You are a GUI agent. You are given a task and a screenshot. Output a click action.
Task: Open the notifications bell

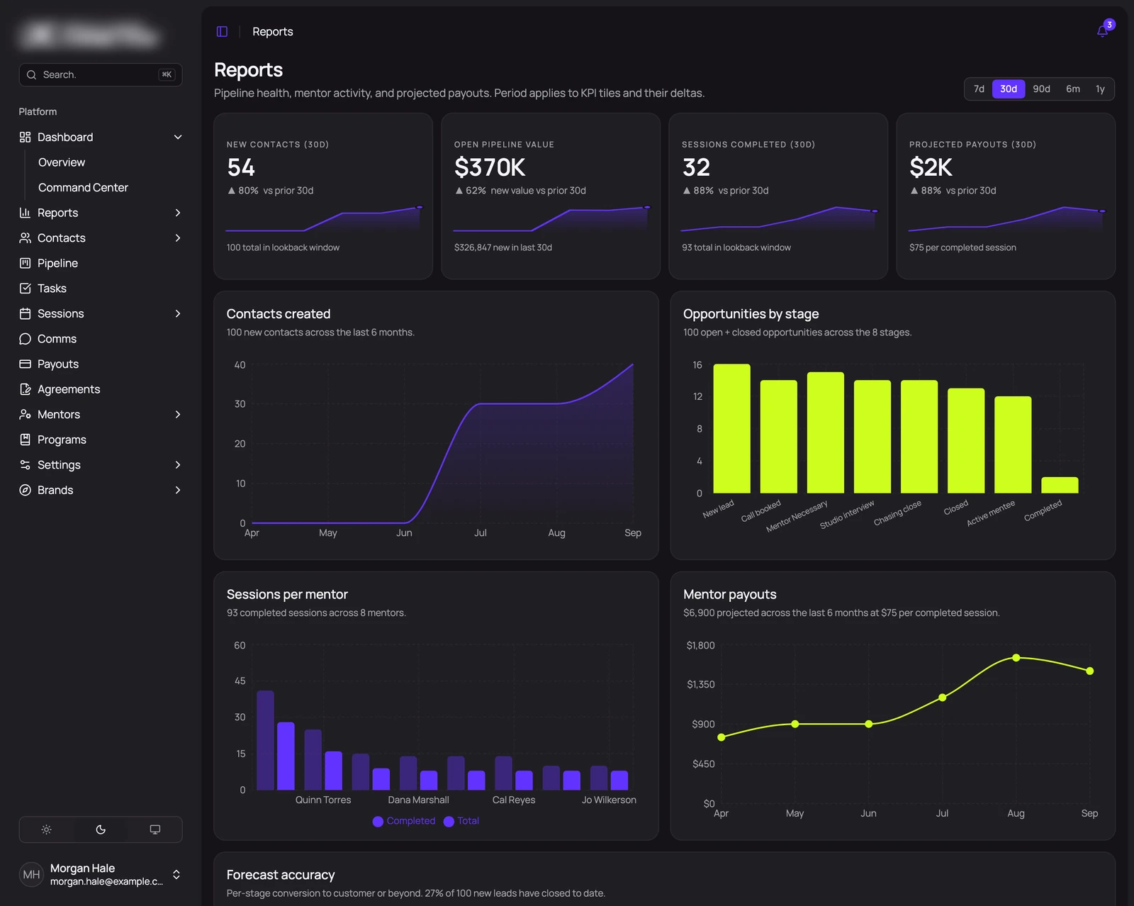pos(1102,31)
